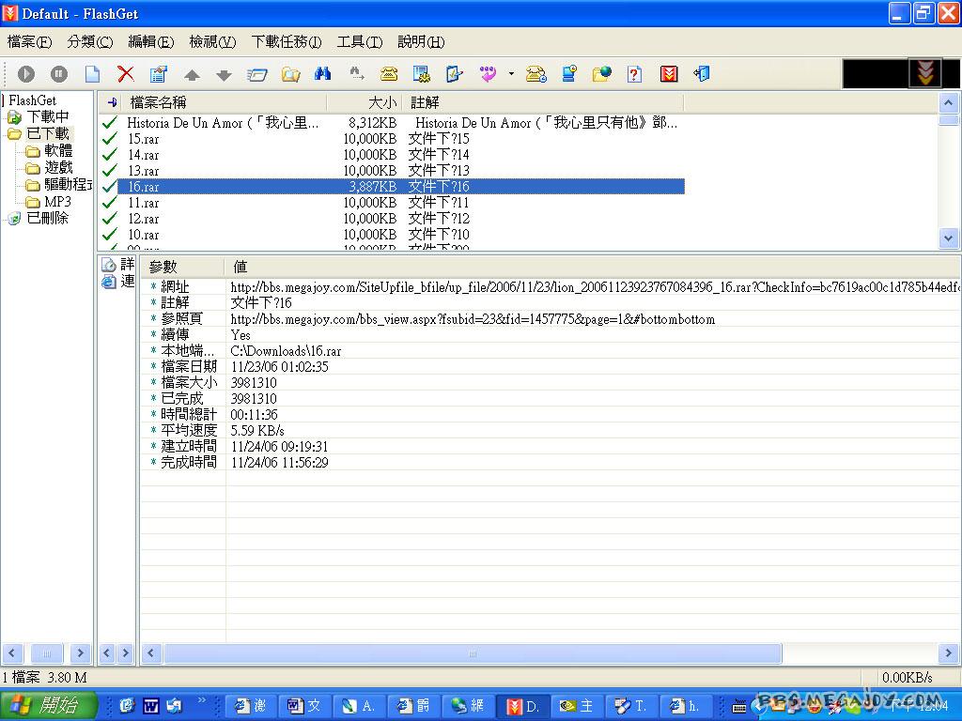Image resolution: width=962 pixels, height=721 pixels.
Task: Select the 已刪除 recycle category
Action: 47,218
